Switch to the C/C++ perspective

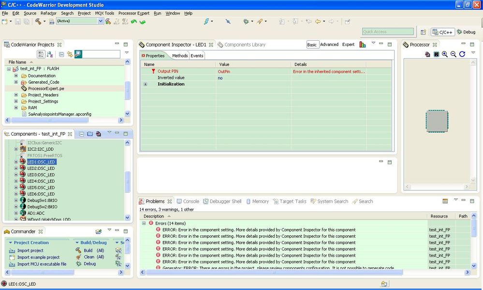(x=443, y=32)
